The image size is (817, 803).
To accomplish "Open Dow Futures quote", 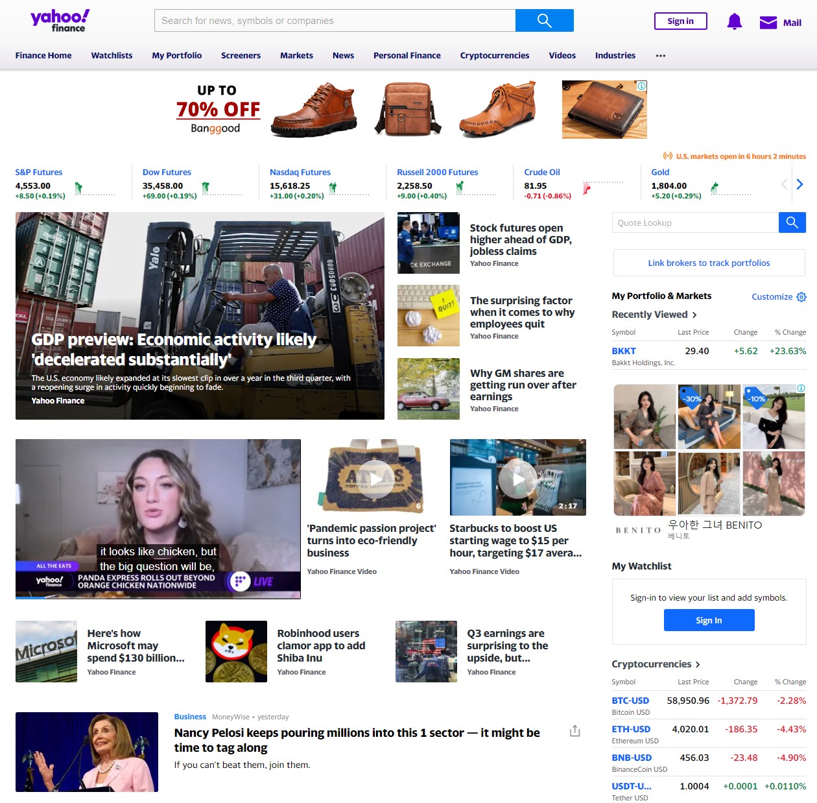I will tap(167, 173).
